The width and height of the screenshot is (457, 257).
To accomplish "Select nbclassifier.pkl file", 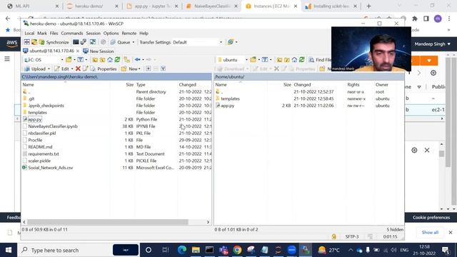I will [x=42, y=133].
